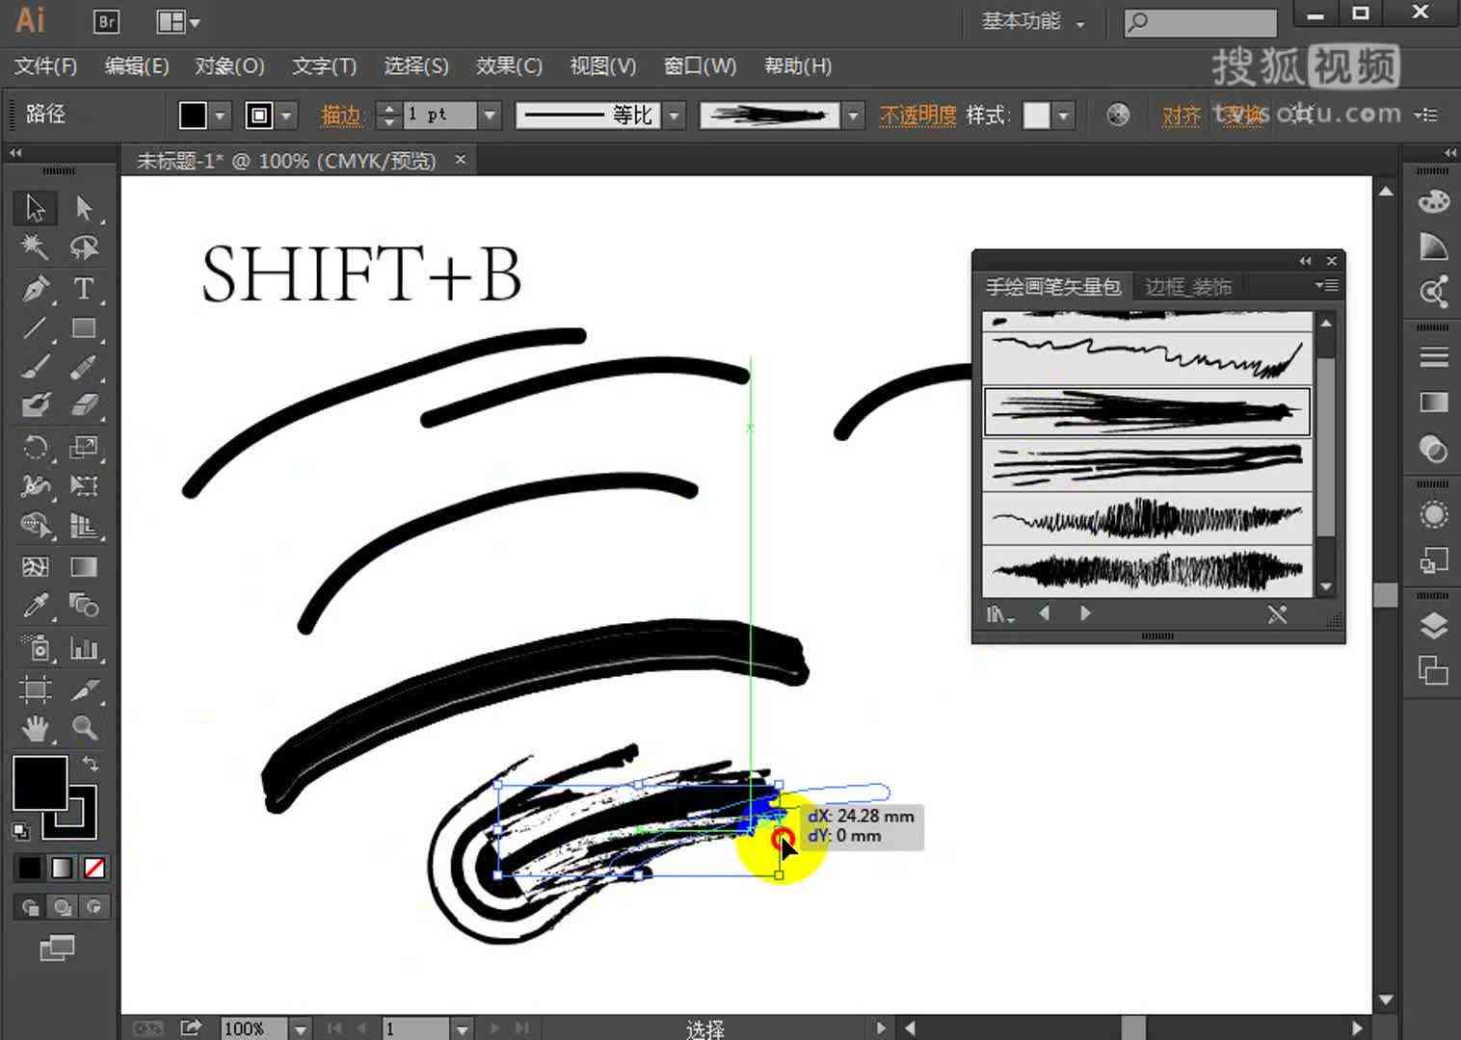Image resolution: width=1461 pixels, height=1040 pixels.
Task: Switch to 边框_装饰 brush tab
Action: tap(1188, 287)
